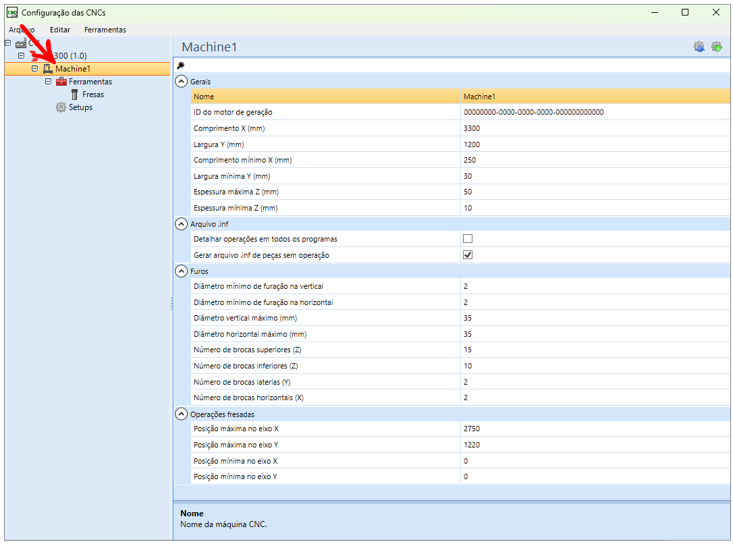Edit Número de brocas inferiores value 10
Image resolution: width=733 pixels, height=548 pixels.
pos(595,366)
